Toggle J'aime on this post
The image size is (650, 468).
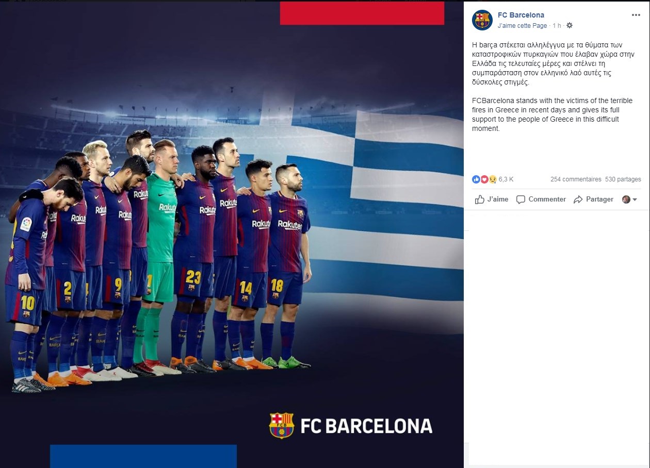pyautogui.click(x=491, y=199)
